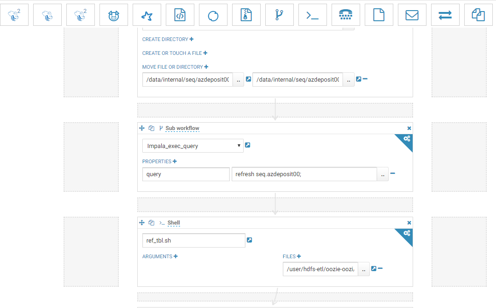Click CREATE DIRECTORY plus link
Viewport: 496px width, 308px height.
[192, 39]
